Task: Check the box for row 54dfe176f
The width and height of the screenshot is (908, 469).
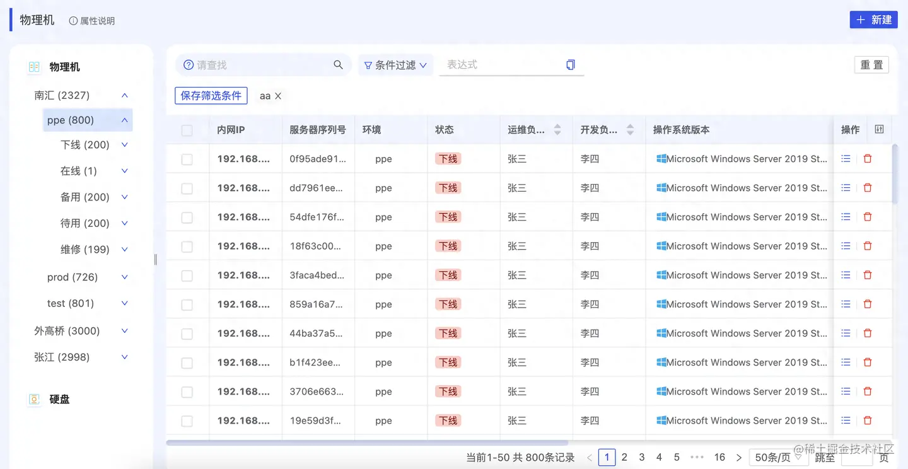Action: (187, 217)
